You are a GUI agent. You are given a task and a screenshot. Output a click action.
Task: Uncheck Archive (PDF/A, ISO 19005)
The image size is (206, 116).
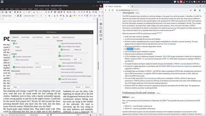point(60,46)
